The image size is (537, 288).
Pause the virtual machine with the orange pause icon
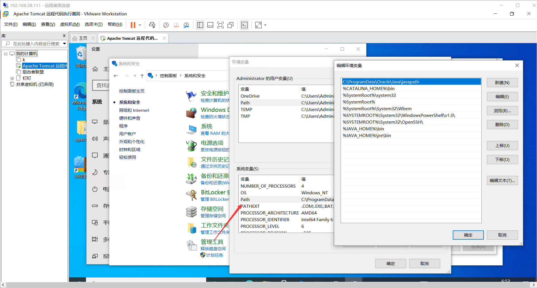coord(133,25)
